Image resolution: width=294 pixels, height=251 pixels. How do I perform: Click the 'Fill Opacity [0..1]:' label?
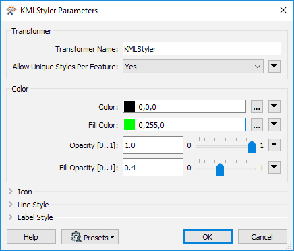[89, 168]
